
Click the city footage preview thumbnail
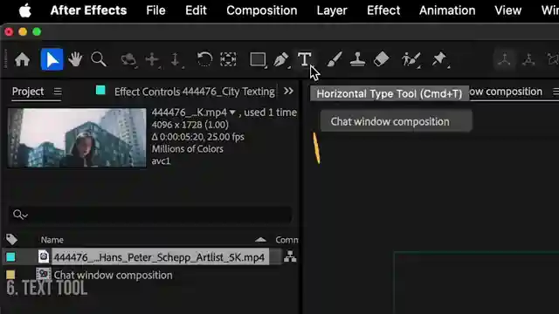[x=77, y=138]
